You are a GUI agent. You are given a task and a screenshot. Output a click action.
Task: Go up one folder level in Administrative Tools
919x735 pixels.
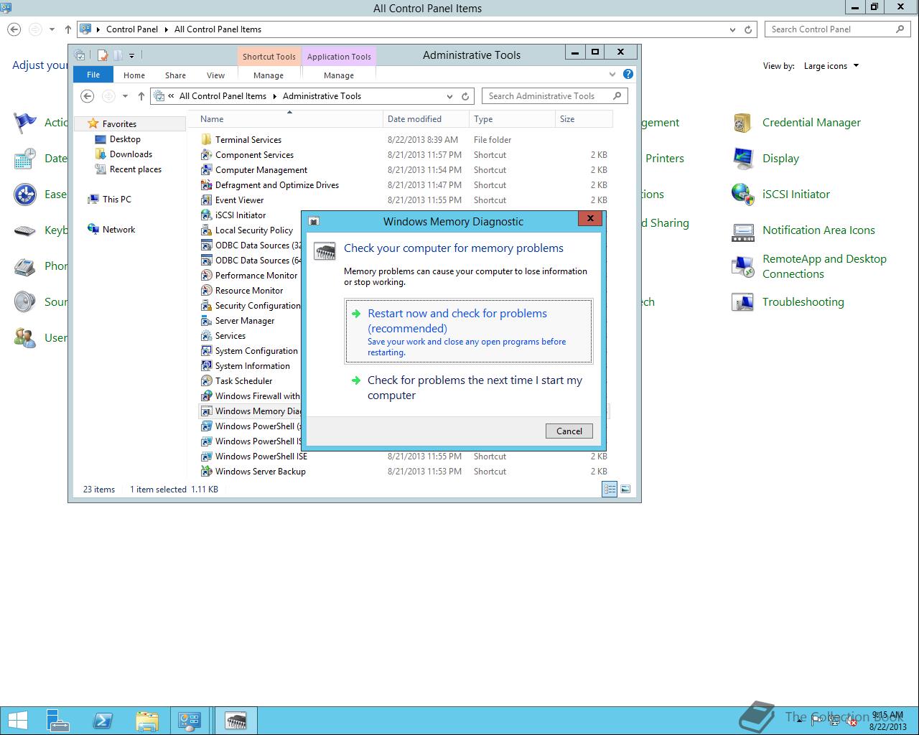141,96
